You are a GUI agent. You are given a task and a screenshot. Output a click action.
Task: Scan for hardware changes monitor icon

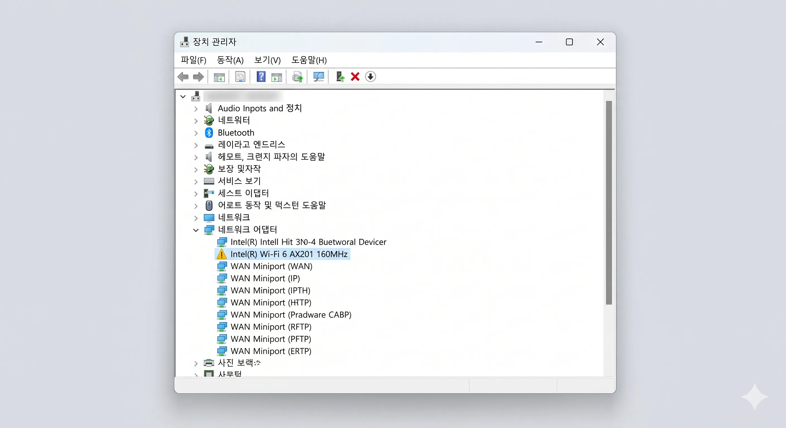(x=318, y=77)
